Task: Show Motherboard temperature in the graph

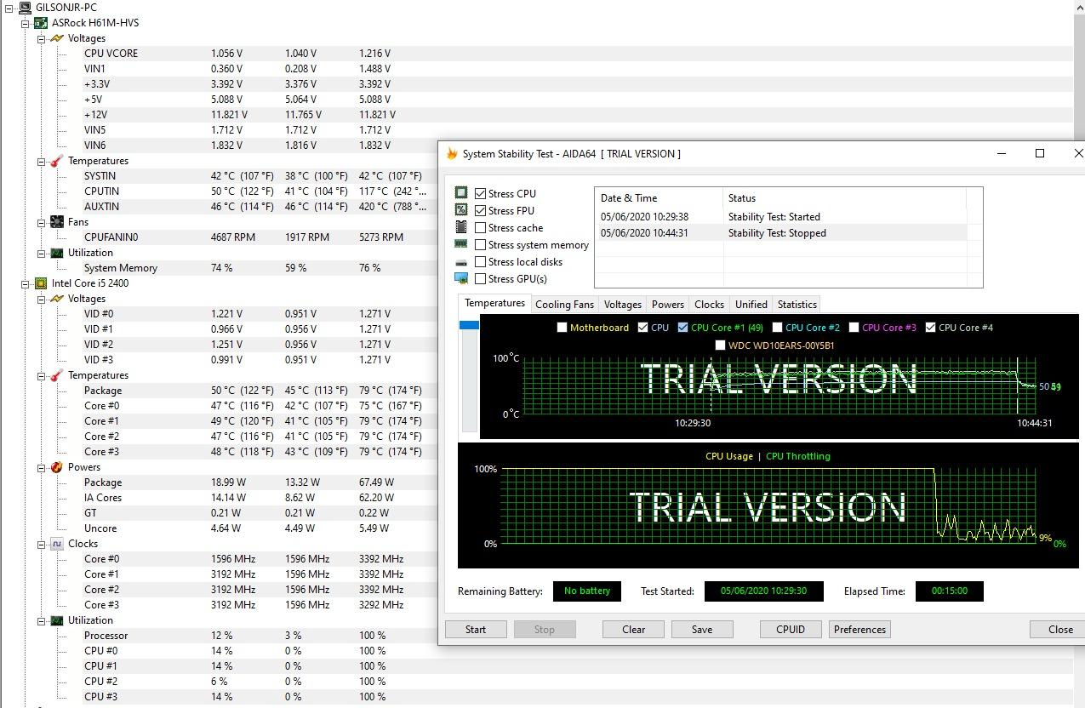Action: tap(562, 328)
